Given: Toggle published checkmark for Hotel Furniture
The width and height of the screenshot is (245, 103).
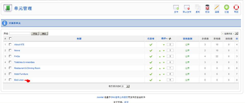Looking at the screenshot, I should click(151, 74).
